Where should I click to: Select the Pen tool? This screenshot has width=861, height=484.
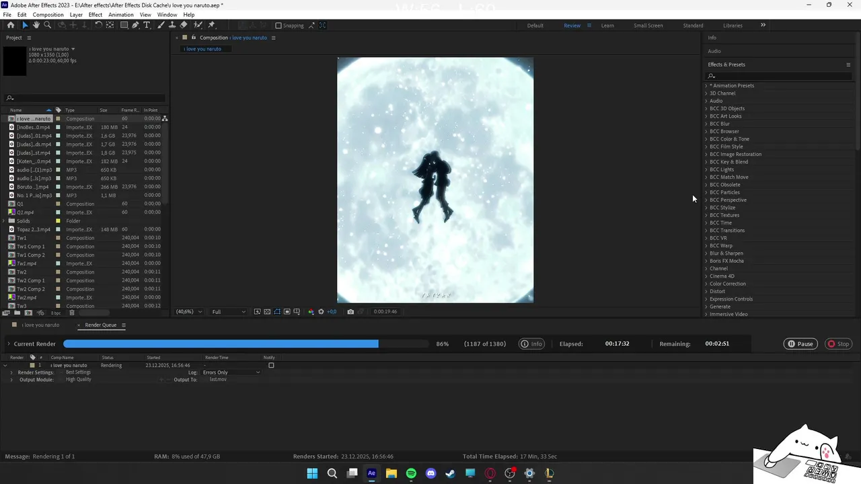tap(135, 25)
